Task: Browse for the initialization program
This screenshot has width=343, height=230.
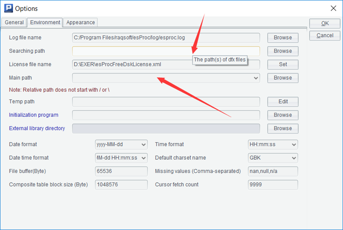Action: point(283,115)
